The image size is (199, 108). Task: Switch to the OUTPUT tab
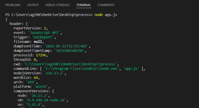33,5
